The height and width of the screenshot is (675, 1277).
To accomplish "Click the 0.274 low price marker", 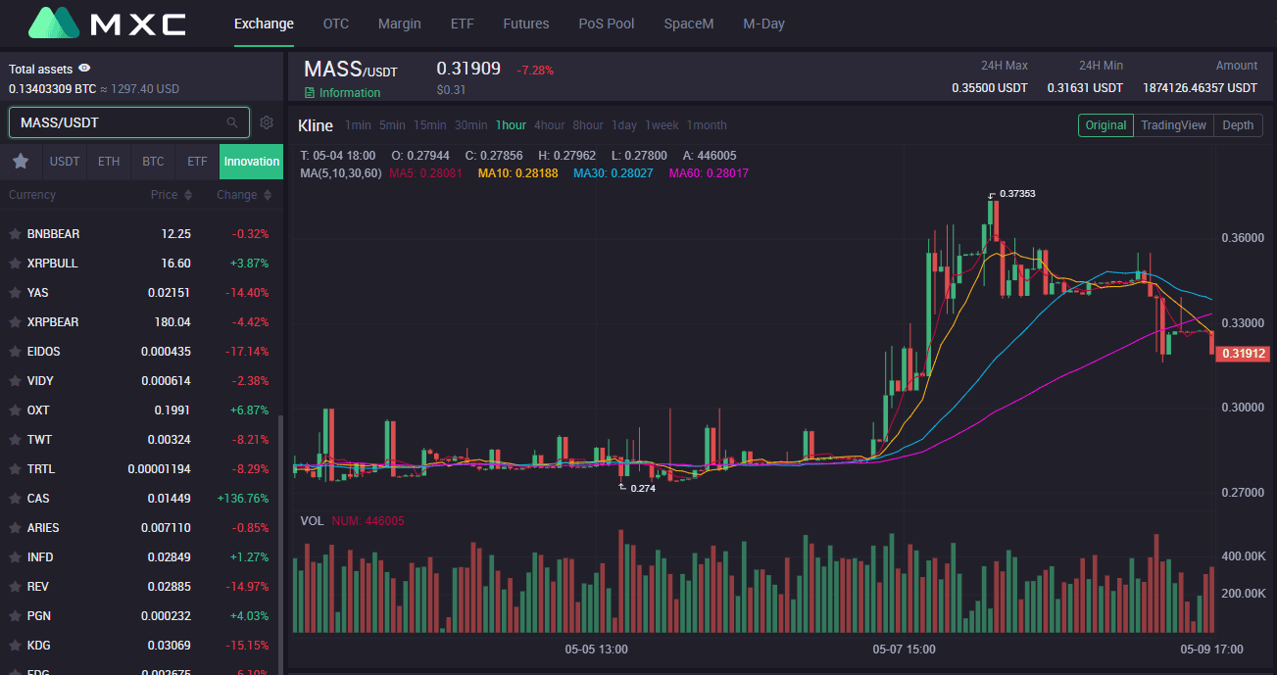I will click(643, 488).
